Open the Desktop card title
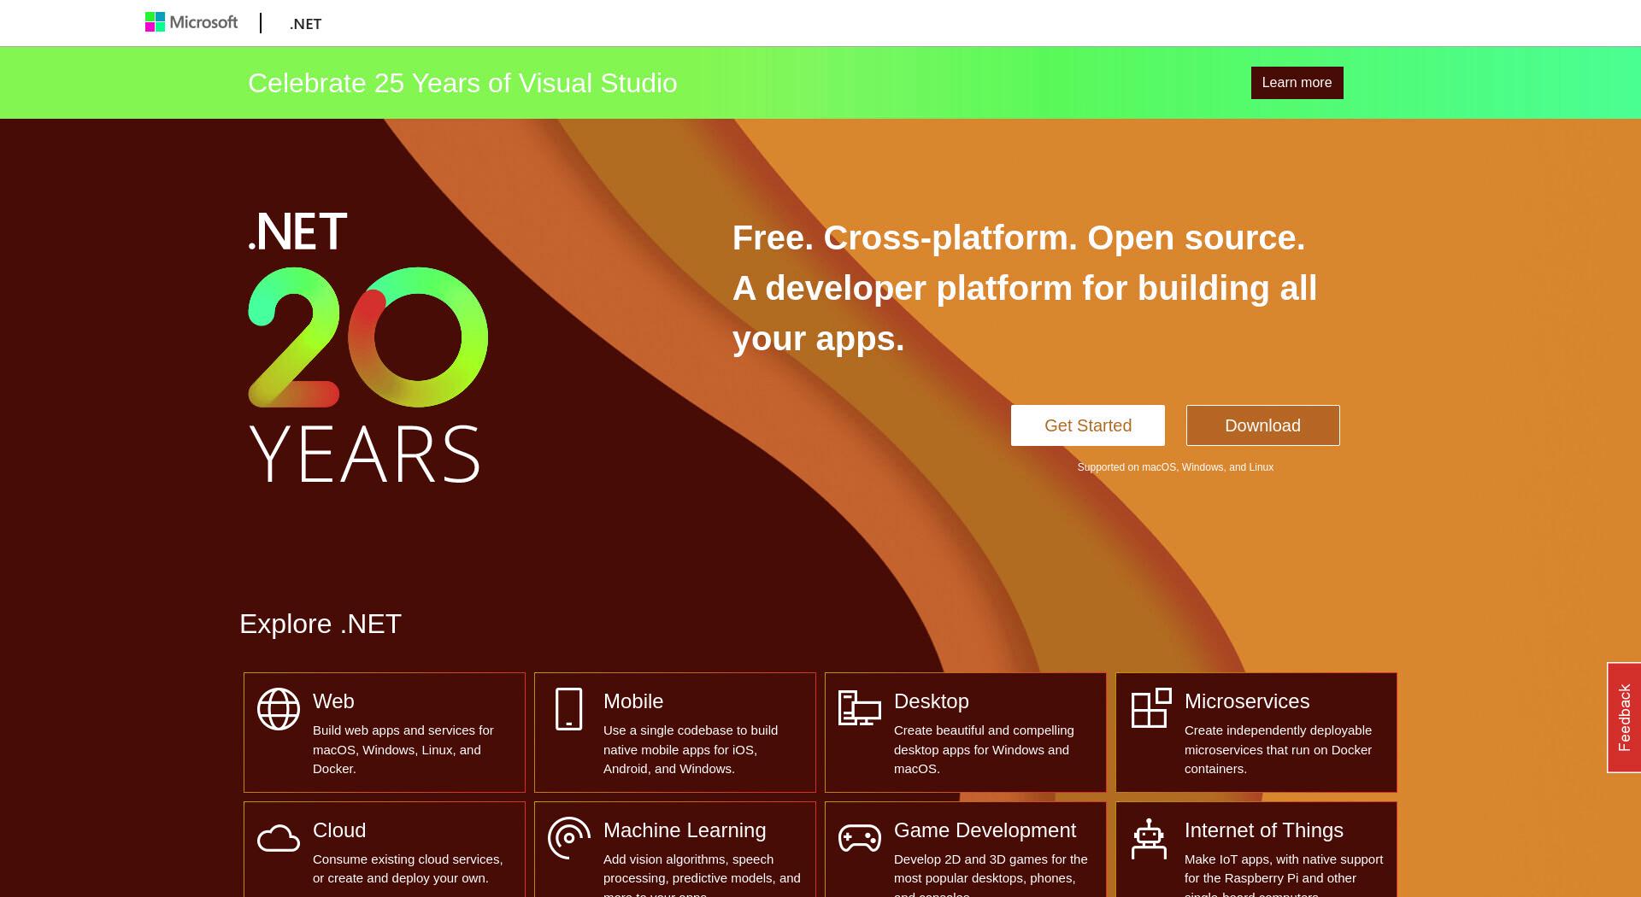 tap(932, 701)
